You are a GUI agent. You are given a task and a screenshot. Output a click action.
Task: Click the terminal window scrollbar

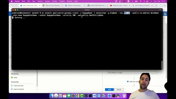(162, 65)
